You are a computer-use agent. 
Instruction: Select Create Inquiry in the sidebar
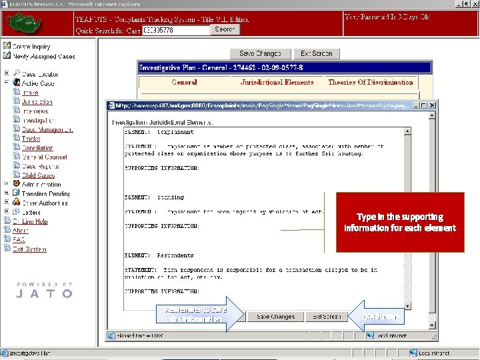pos(31,47)
